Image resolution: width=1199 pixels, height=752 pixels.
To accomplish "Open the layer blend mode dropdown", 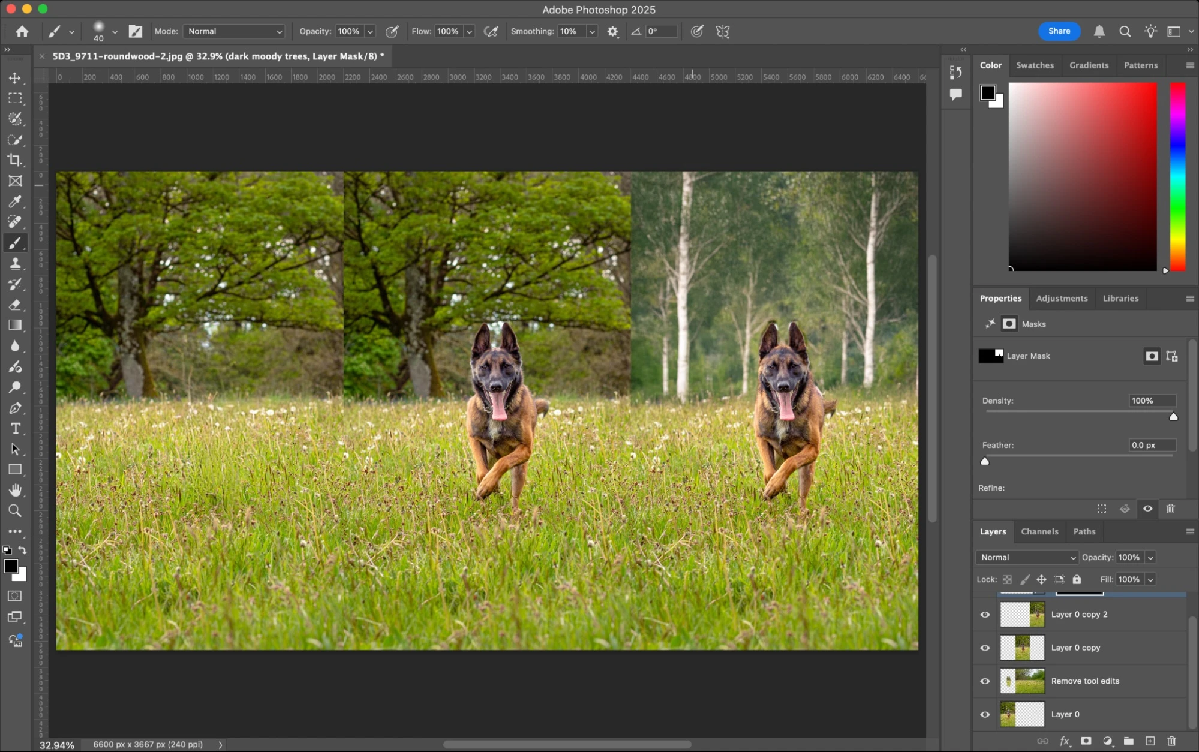I will tap(1026, 557).
